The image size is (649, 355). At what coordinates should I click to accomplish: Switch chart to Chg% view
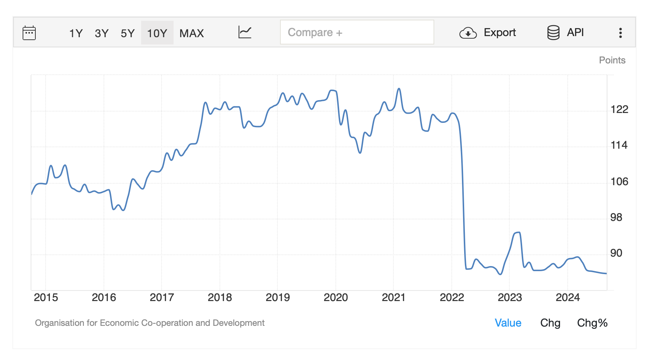(592, 323)
